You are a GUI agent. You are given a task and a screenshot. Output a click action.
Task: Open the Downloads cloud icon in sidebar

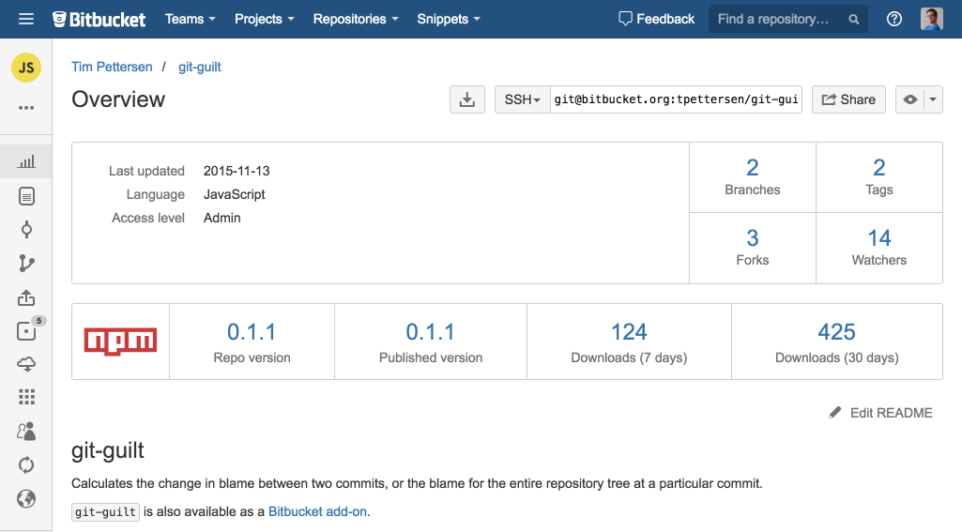25,364
